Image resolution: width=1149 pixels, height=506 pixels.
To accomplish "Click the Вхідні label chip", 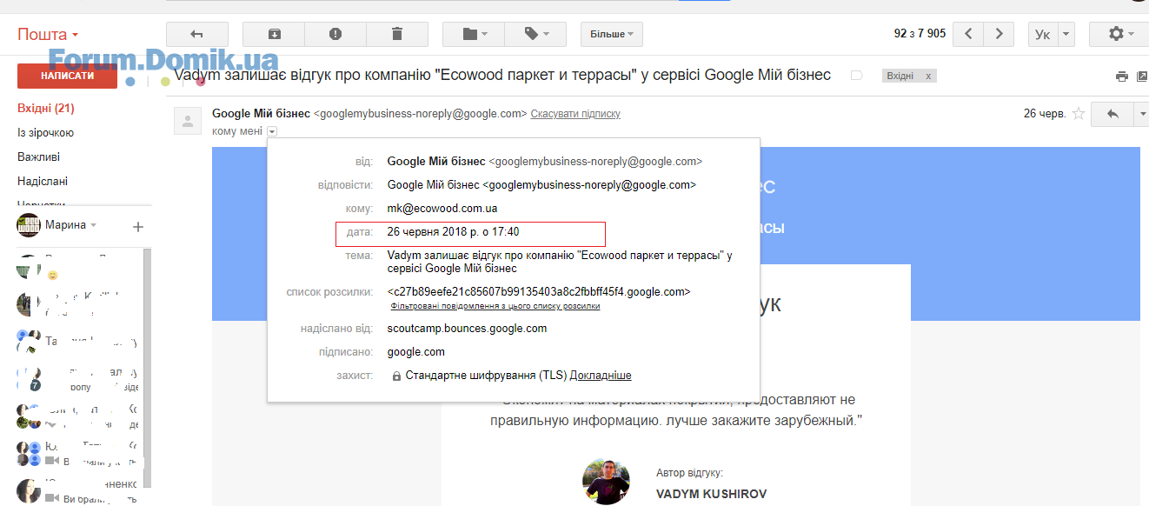I will (900, 76).
